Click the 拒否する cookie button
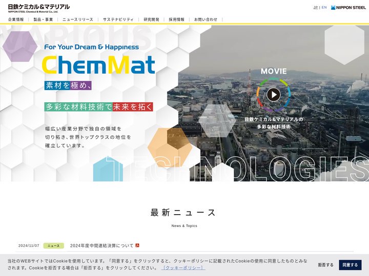 tap(326, 265)
